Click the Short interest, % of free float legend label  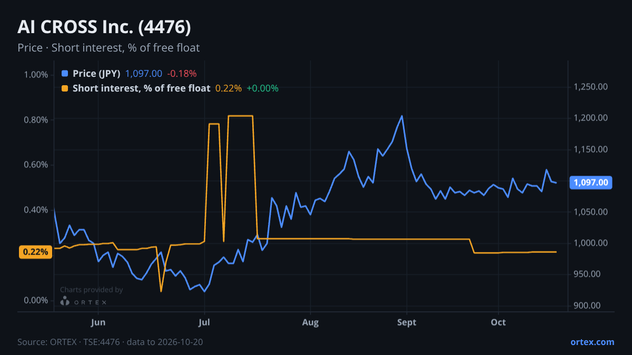click(x=141, y=88)
